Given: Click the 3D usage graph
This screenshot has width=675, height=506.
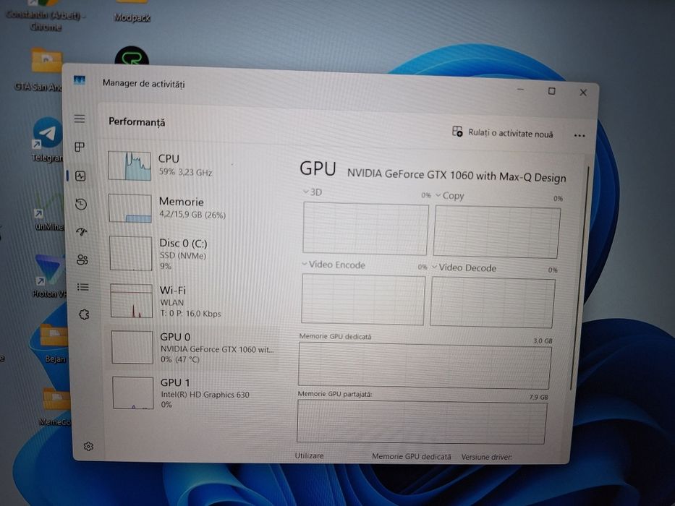Looking at the screenshot, I should 365,228.
